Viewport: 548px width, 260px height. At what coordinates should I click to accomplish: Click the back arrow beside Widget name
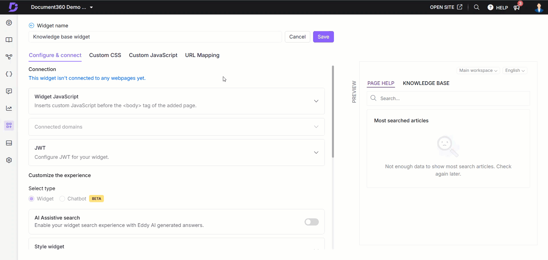(31, 26)
